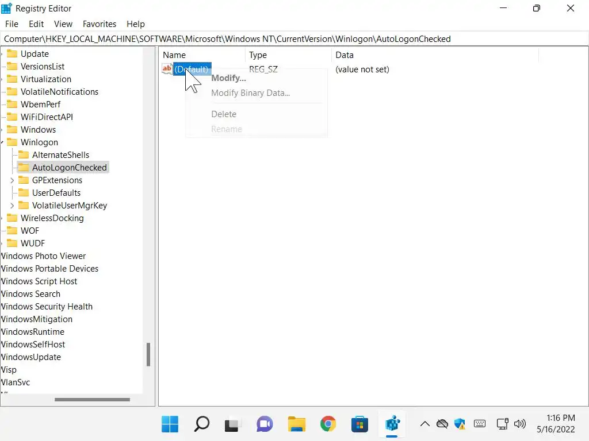Select the WirelessDocking key
Image resolution: width=589 pixels, height=441 pixels.
coord(52,218)
